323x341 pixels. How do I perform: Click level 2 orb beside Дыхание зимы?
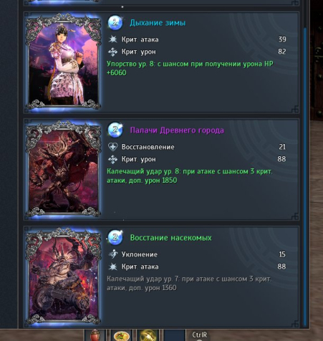tap(115, 23)
